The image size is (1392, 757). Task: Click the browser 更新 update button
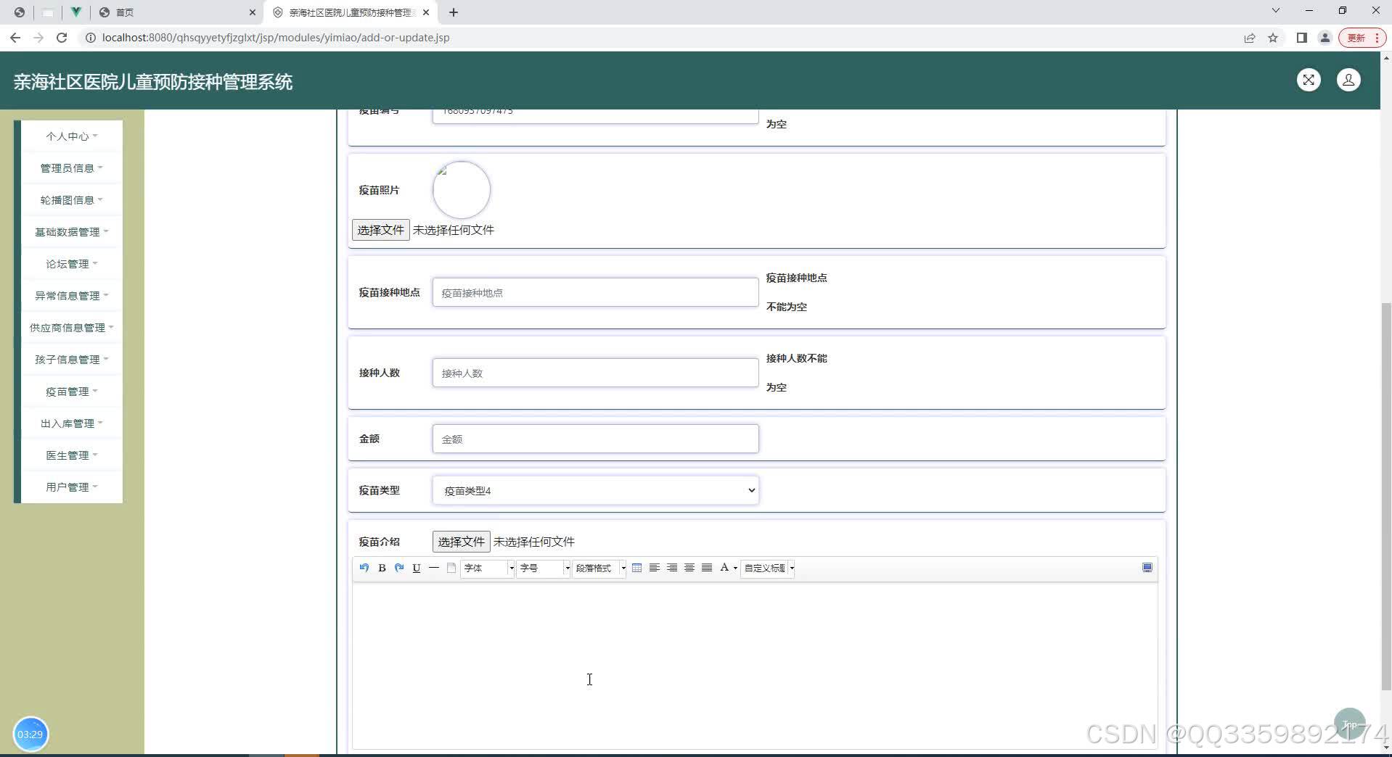tap(1362, 38)
